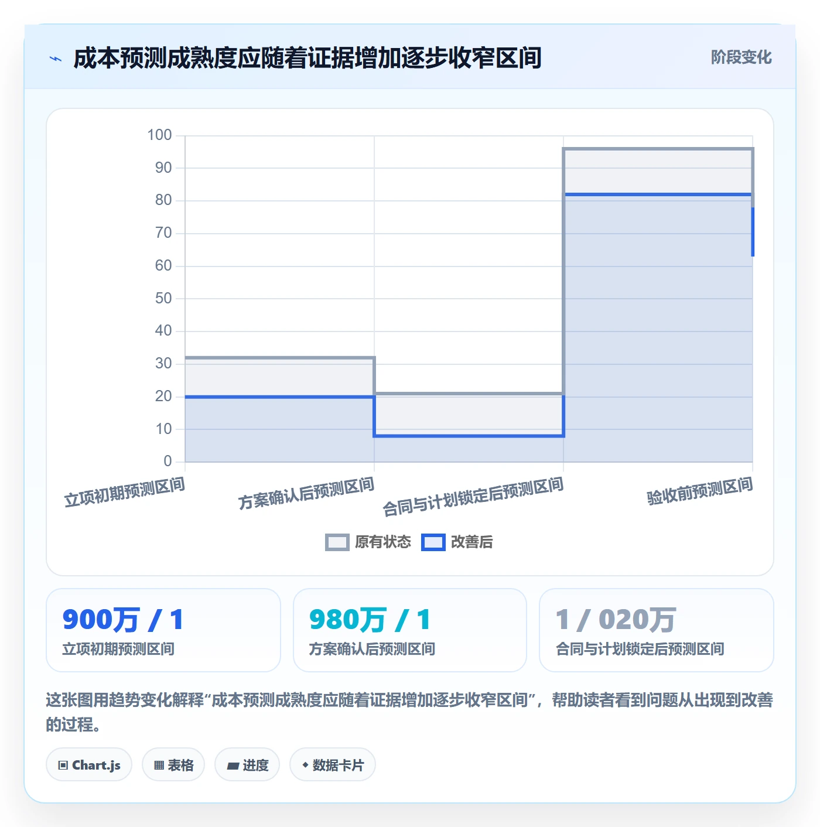
Task: Select the Chart.js tag
Action: click(x=89, y=765)
